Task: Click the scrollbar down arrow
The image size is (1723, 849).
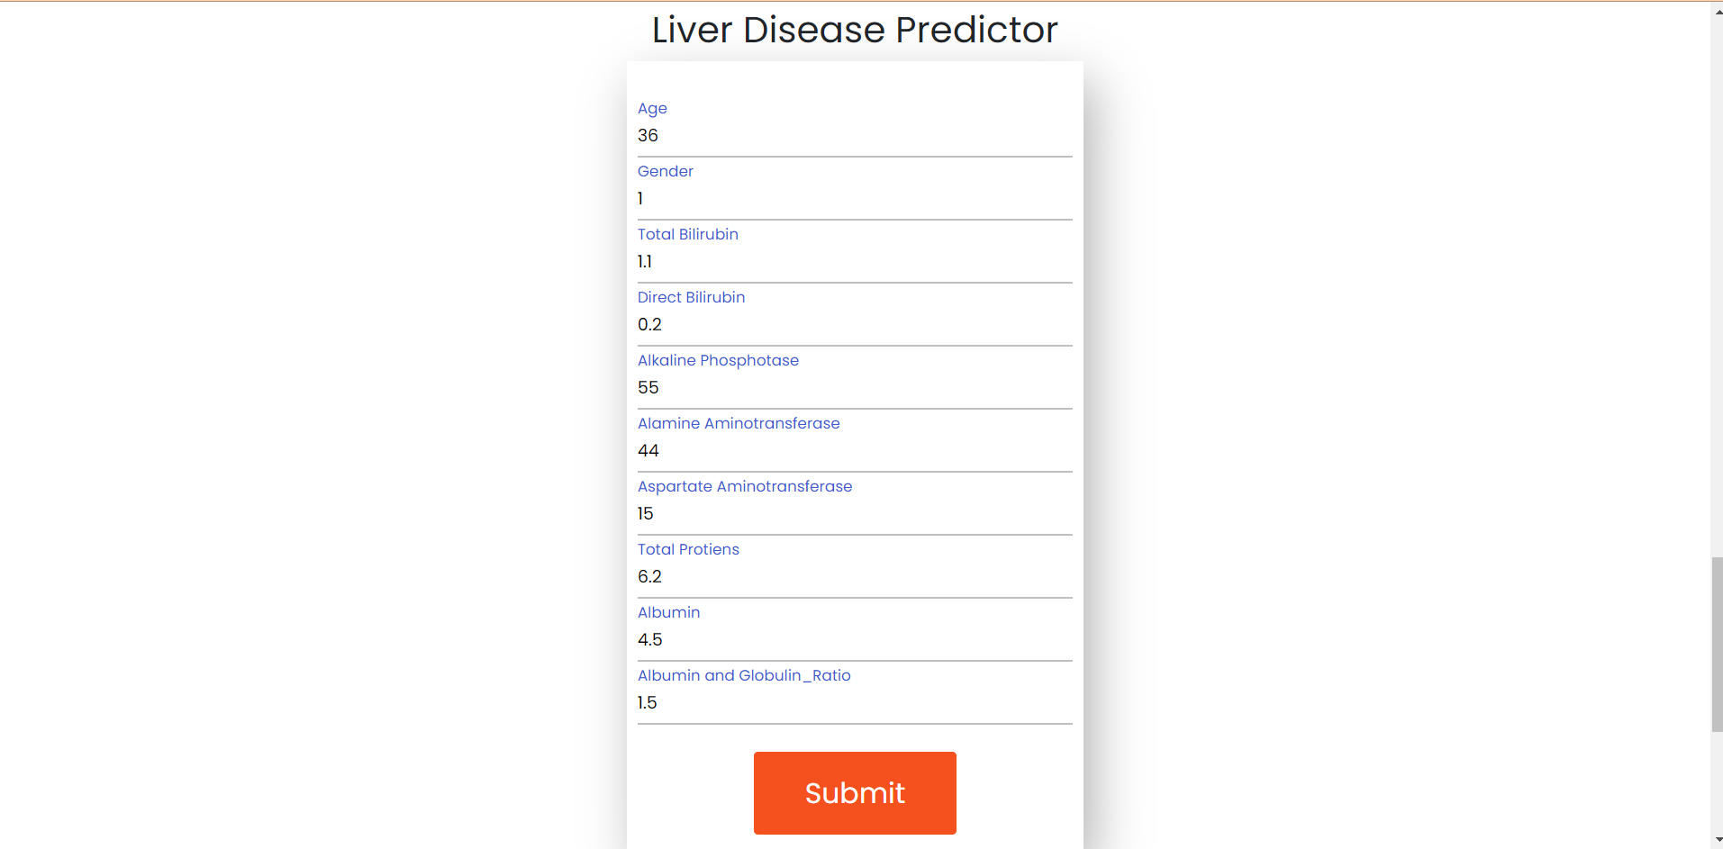Action: (x=1715, y=841)
